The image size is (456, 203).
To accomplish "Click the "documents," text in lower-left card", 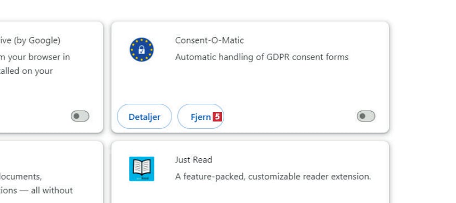I will tap(21, 177).
